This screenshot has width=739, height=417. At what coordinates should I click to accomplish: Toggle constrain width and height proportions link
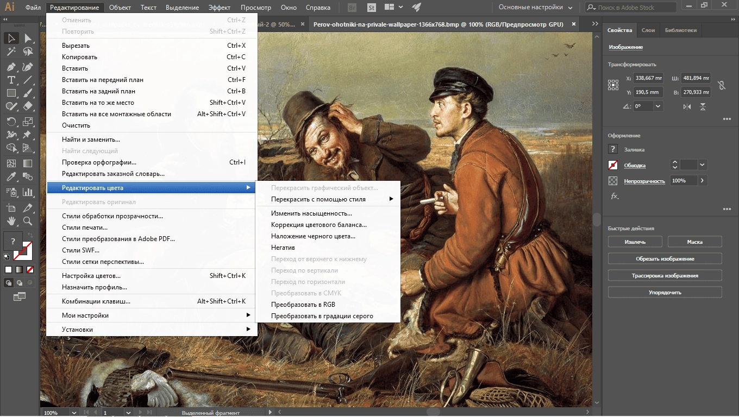pos(721,85)
